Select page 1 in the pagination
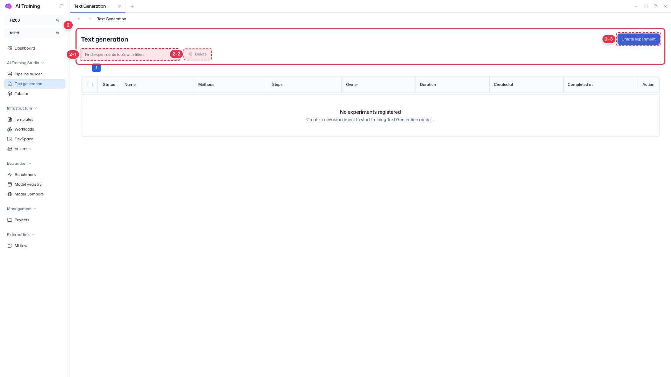This screenshot has width=671, height=377. [x=96, y=68]
